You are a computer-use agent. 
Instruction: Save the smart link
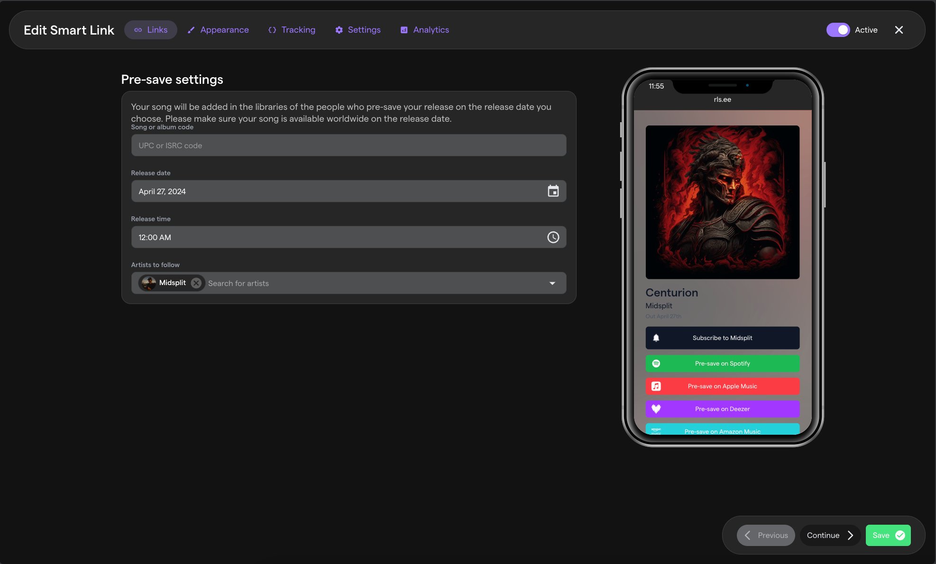click(888, 536)
